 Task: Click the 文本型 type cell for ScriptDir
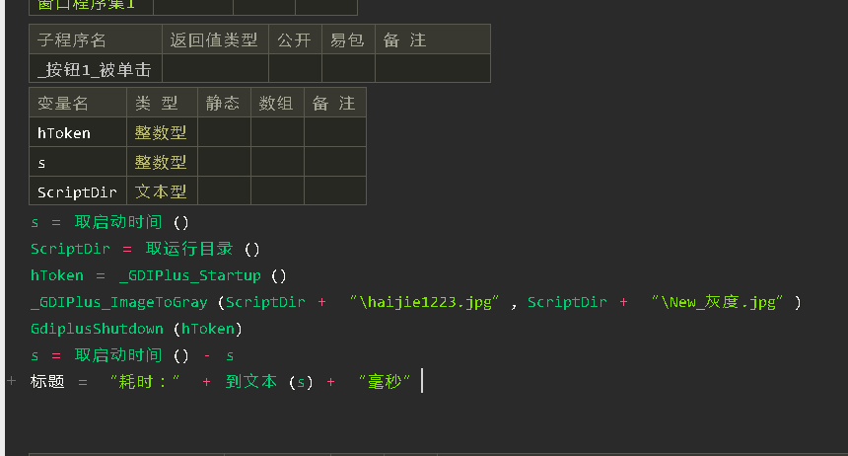(x=162, y=190)
